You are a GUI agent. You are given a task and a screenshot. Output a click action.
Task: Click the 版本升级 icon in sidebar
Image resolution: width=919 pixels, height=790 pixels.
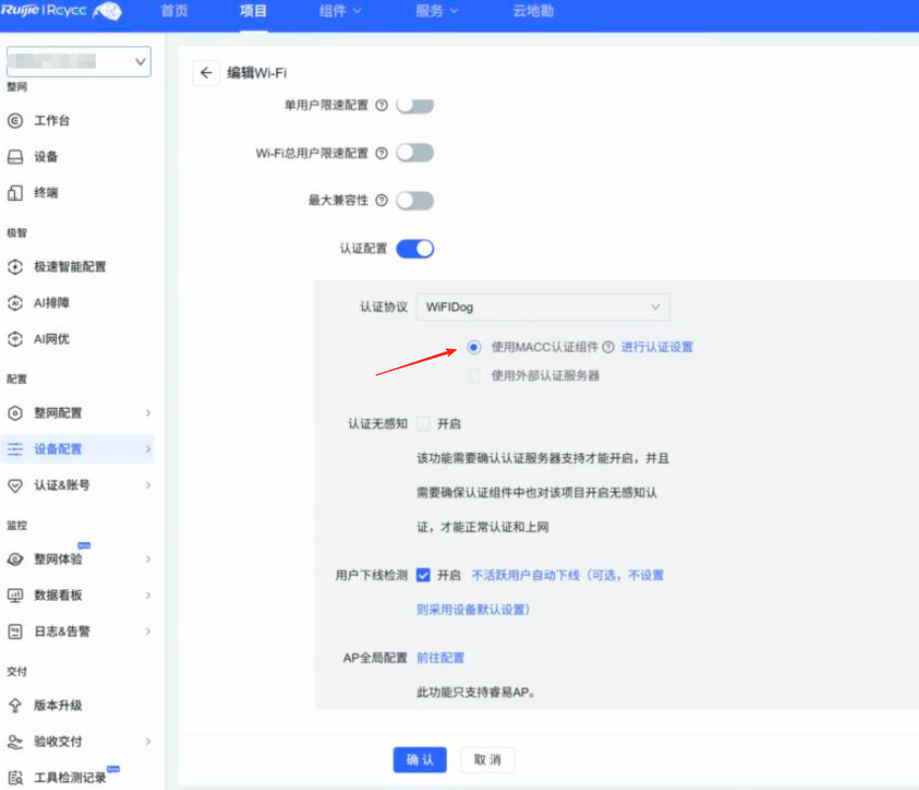click(15, 705)
